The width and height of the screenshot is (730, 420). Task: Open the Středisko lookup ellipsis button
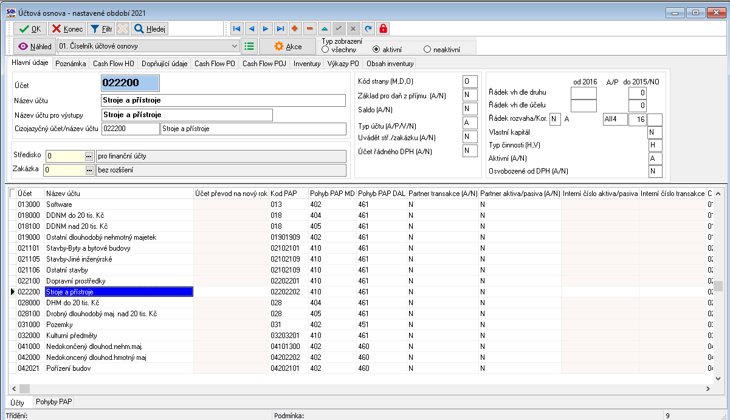click(89, 156)
